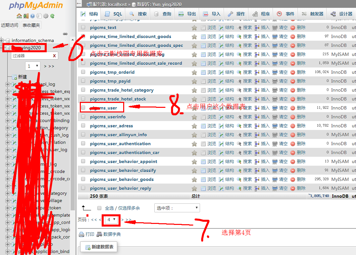Click the 新建数据表 button
The height and width of the screenshot is (255, 356).
click(99, 247)
